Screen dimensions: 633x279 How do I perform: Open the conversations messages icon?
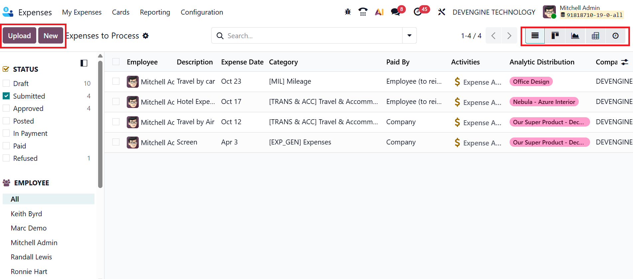click(396, 12)
